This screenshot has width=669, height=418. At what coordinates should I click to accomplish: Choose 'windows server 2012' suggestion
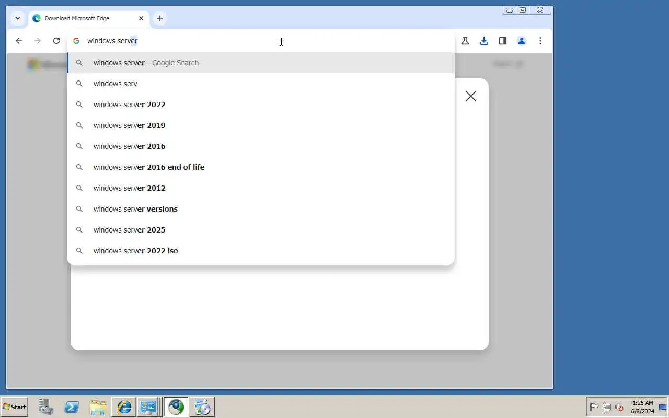point(261,188)
